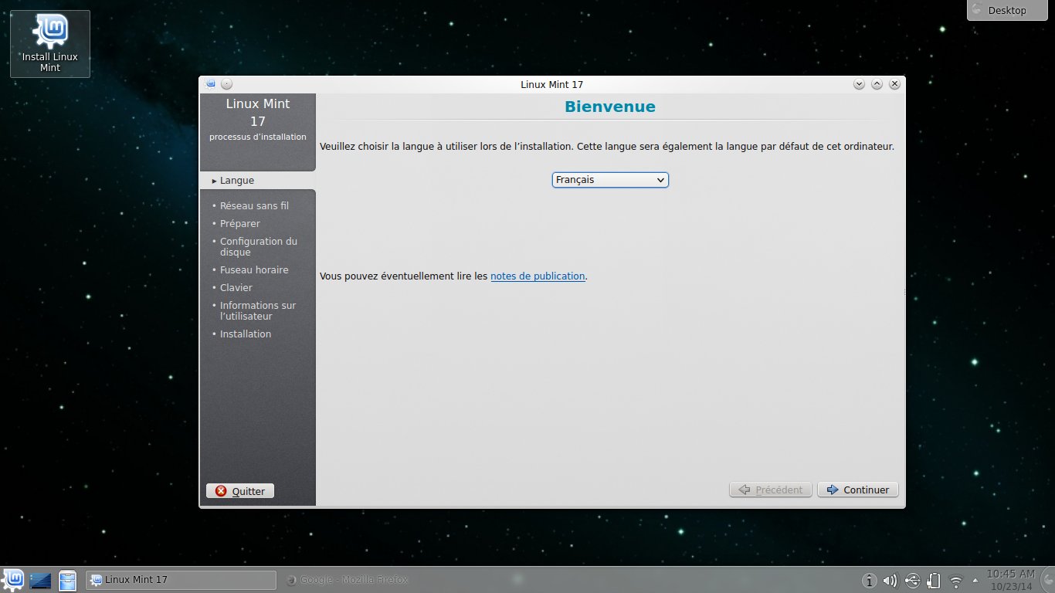The height and width of the screenshot is (593, 1055).
Task: Click the Clavier sidebar step
Action: tap(236, 288)
